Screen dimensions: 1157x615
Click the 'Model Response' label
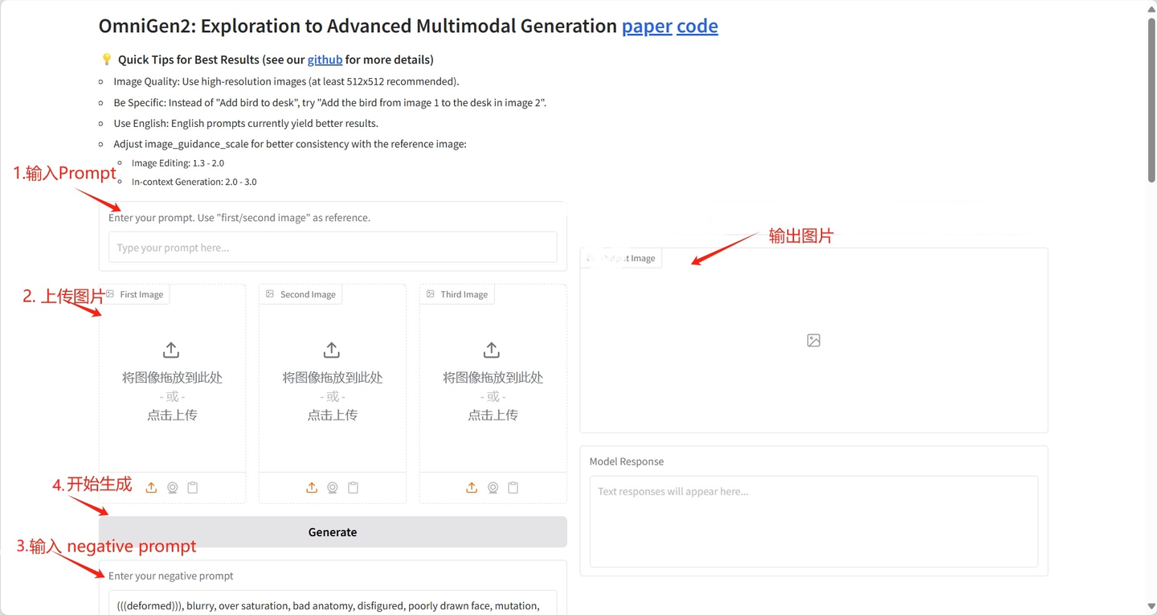pyautogui.click(x=627, y=461)
